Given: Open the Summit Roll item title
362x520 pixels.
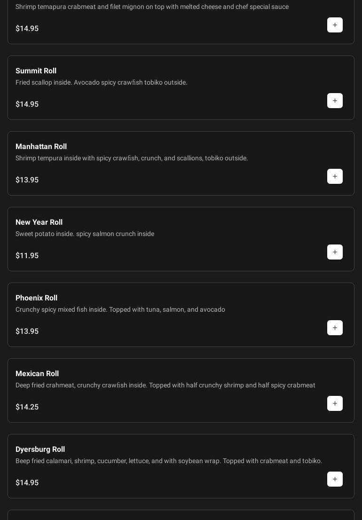Looking at the screenshot, I should pos(36,71).
